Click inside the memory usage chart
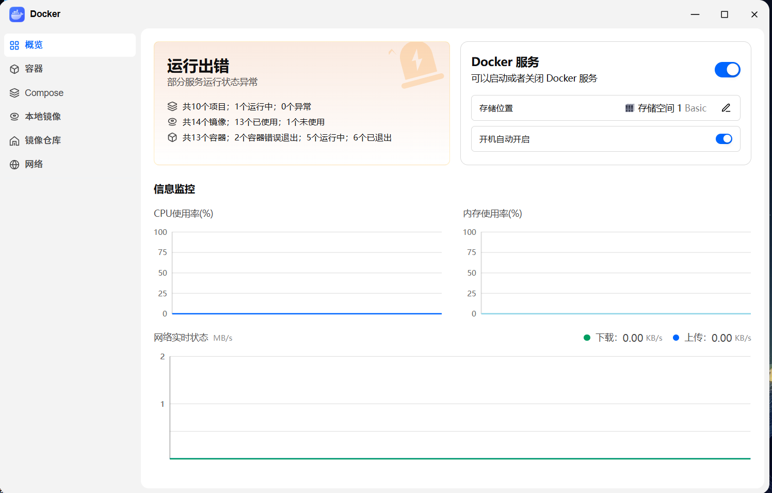This screenshot has width=772, height=493. click(x=616, y=273)
